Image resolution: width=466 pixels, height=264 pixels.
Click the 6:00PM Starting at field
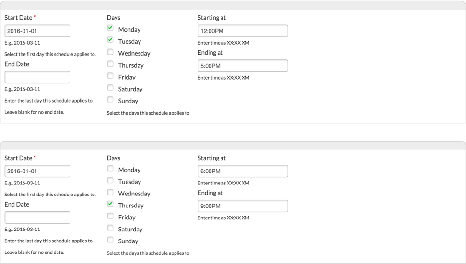click(243, 171)
